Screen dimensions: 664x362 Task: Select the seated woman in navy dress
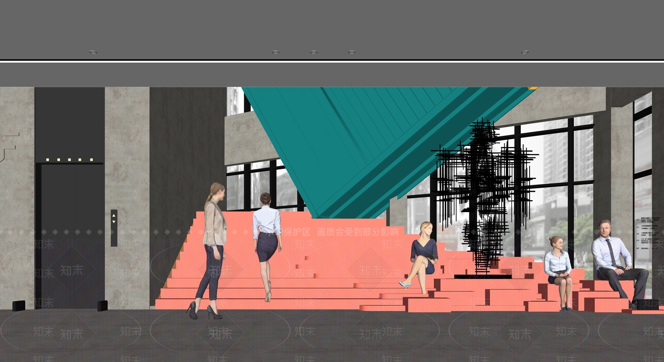420,257
